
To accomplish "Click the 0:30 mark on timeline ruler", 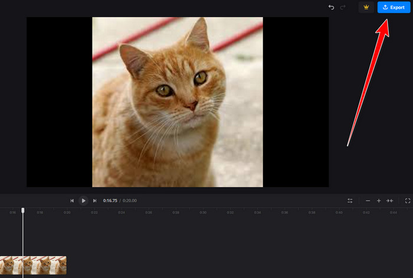I will [x=203, y=212].
